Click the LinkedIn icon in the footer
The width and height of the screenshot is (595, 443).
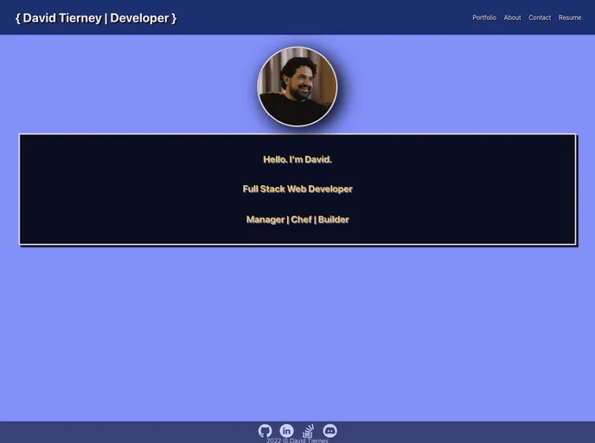[286, 430]
